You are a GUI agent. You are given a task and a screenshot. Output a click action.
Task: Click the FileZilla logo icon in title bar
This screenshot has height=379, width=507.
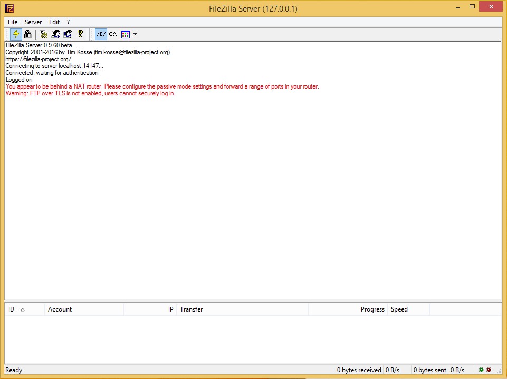(9, 8)
